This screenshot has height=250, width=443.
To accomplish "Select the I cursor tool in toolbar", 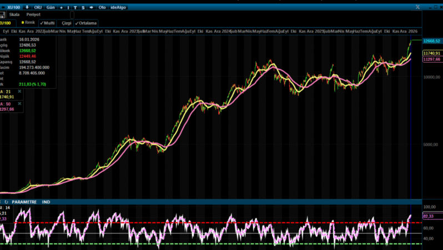I will click(x=68, y=7).
